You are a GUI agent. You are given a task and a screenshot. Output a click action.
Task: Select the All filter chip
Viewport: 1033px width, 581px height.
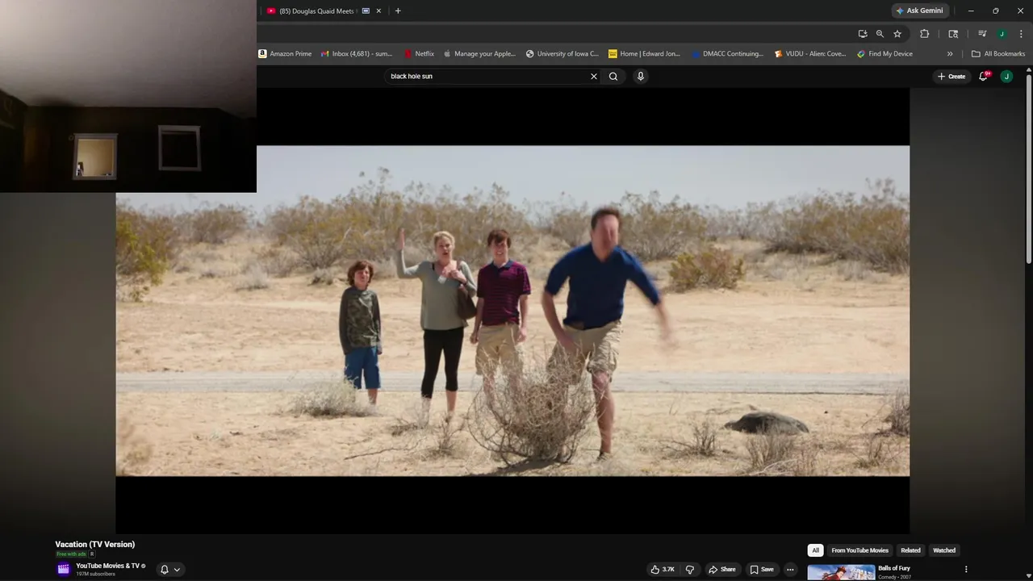815,550
